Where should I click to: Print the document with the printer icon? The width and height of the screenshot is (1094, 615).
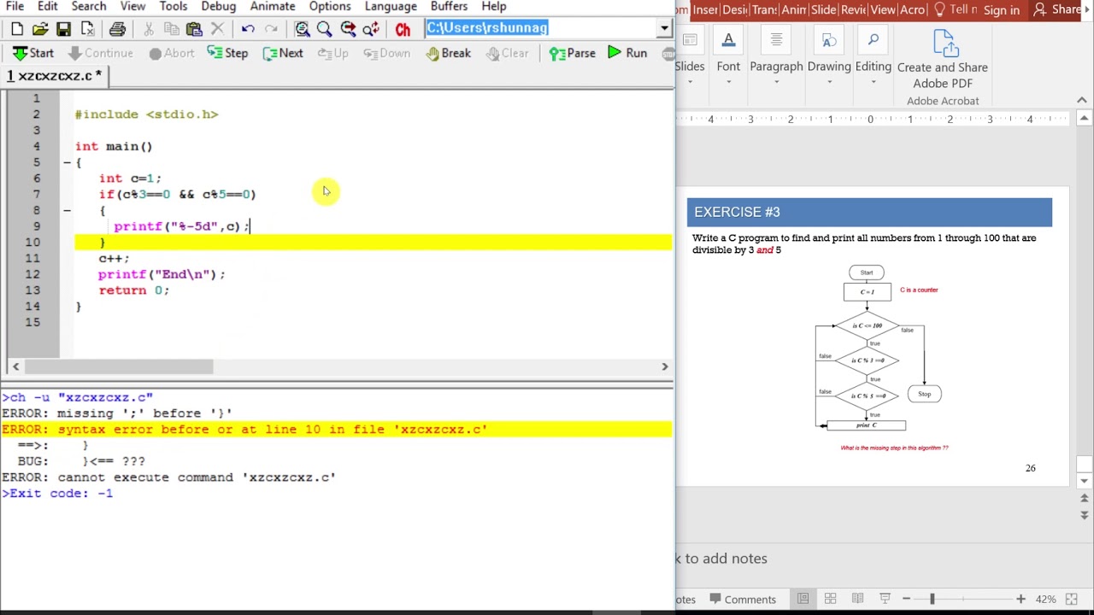coord(117,29)
